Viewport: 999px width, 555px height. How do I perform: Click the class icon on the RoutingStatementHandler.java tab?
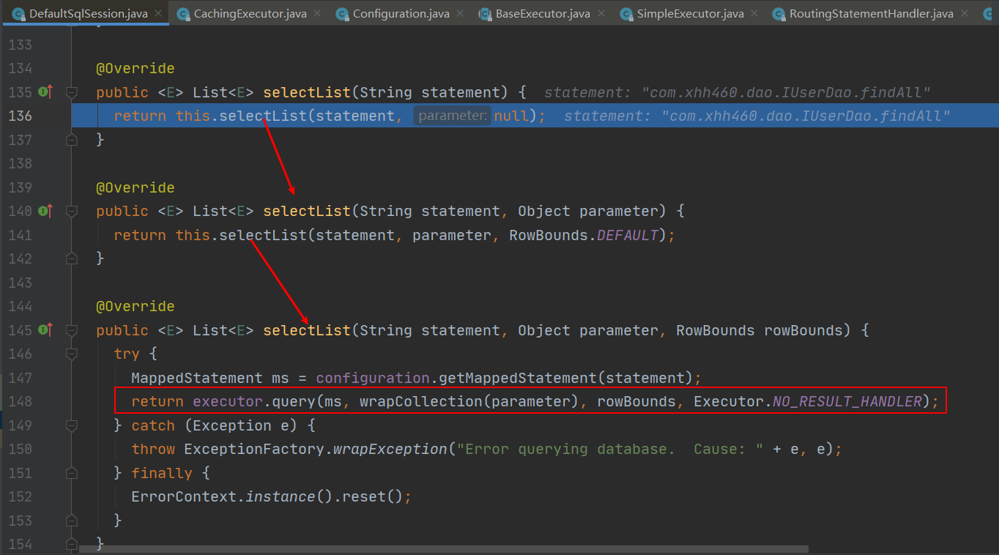coord(779,14)
